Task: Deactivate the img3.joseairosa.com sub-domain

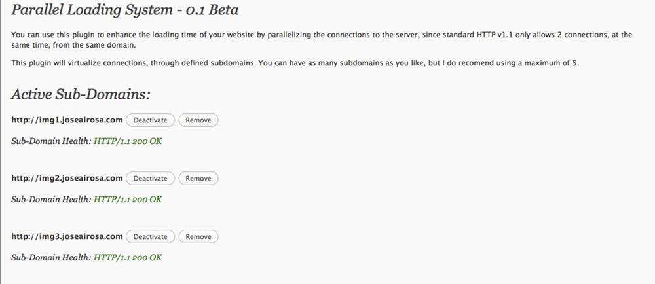Action: click(150, 237)
